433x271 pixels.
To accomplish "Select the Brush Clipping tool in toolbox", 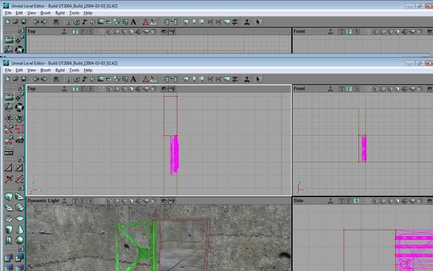I will pyautogui.click(x=8, y=128).
